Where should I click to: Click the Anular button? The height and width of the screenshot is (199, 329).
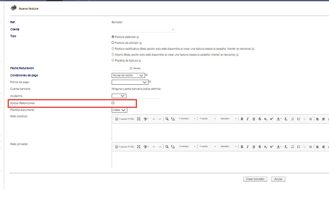tap(278, 179)
